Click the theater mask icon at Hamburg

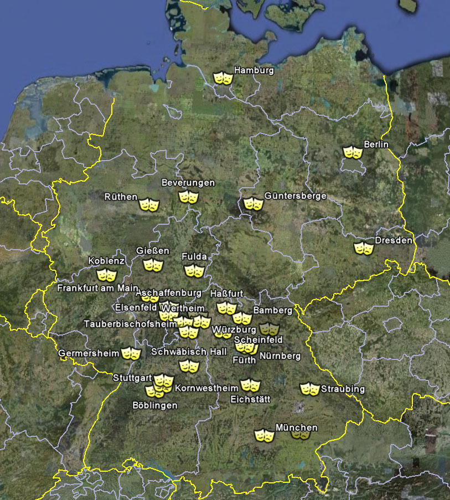point(223,78)
